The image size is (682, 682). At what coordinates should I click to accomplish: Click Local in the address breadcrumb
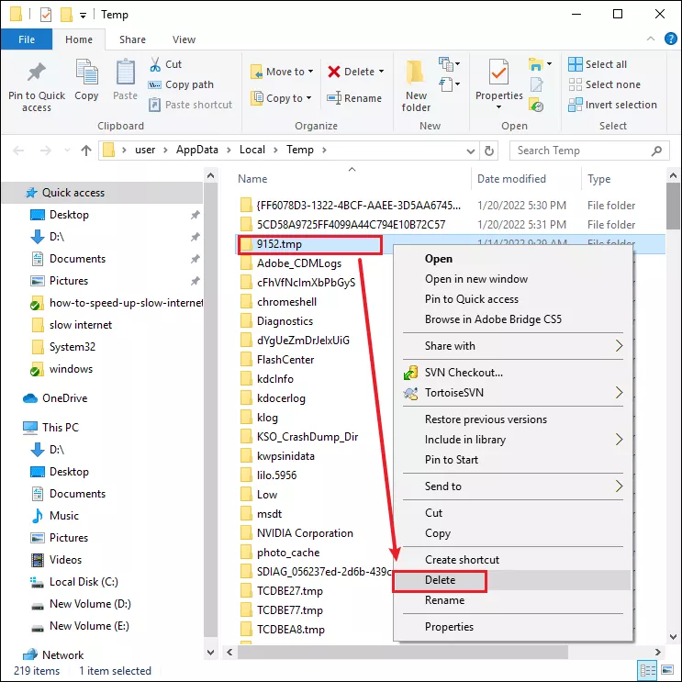click(x=252, y=150)
